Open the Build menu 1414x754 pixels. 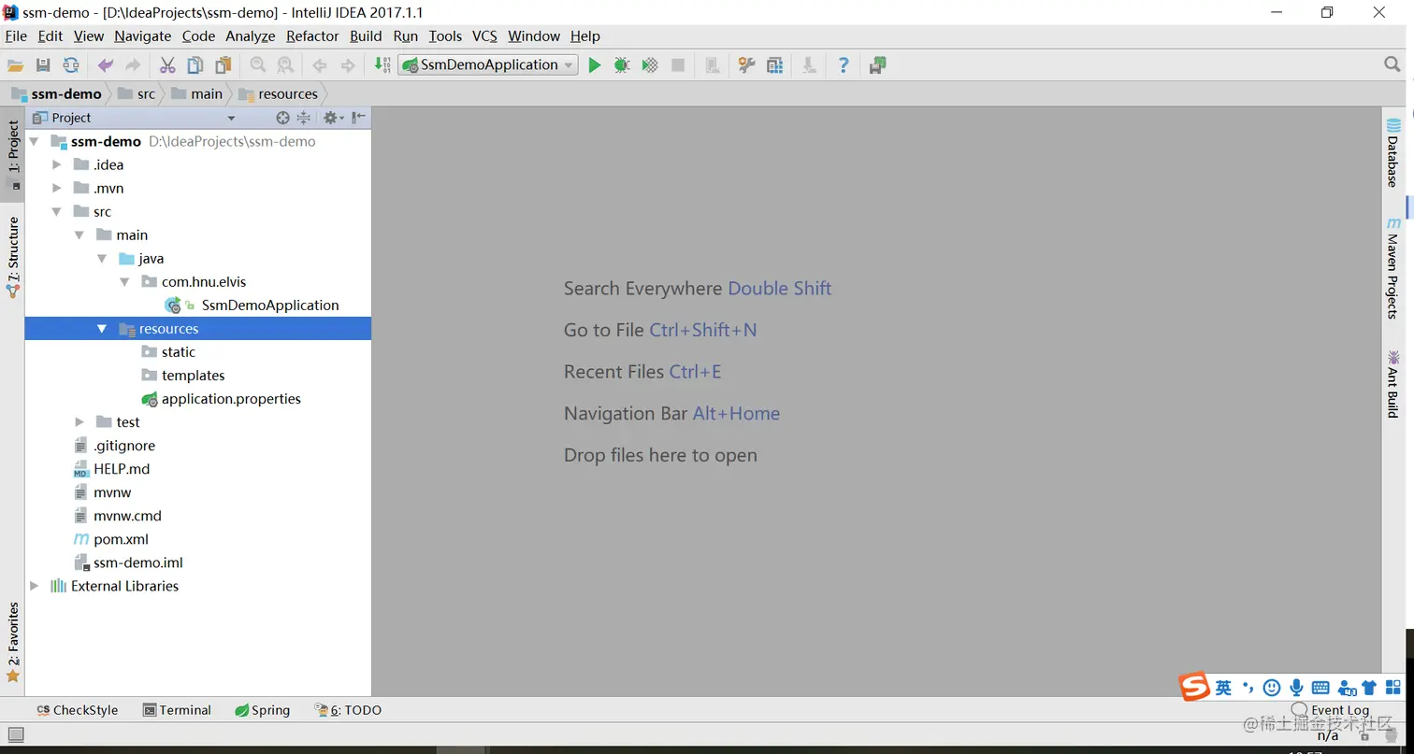[x=366, y=36]
